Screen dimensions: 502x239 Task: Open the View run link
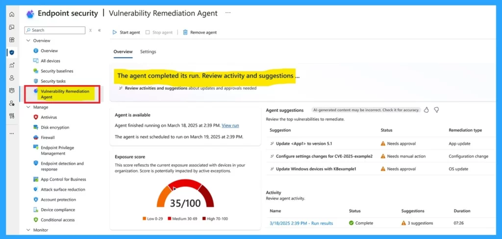(x=230, y=126)
